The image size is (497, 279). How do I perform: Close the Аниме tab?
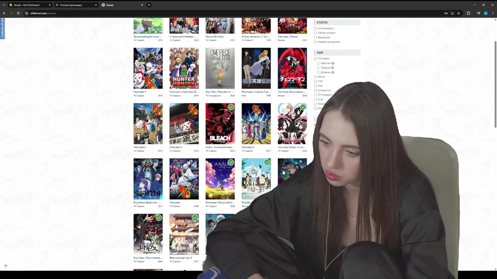click(x=142, y=5)
